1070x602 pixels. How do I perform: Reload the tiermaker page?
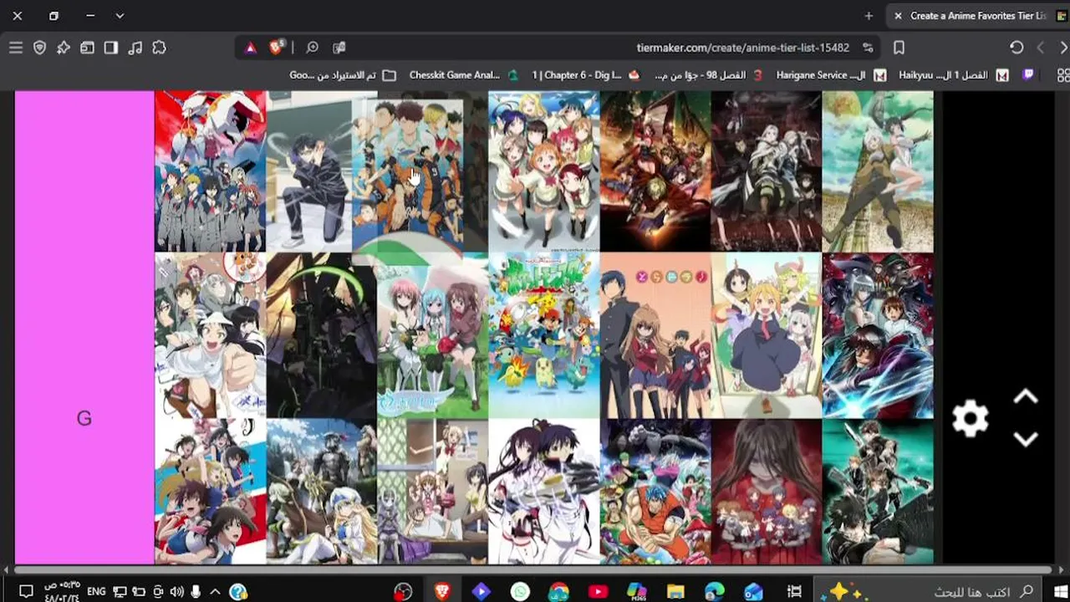pos(1016,48)
